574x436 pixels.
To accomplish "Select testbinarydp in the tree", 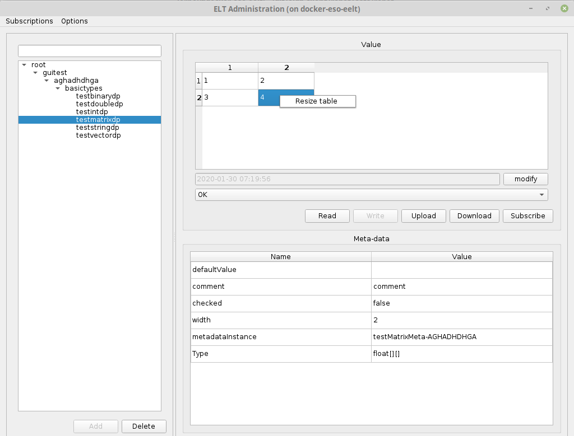I will click(x=98, y=96).
